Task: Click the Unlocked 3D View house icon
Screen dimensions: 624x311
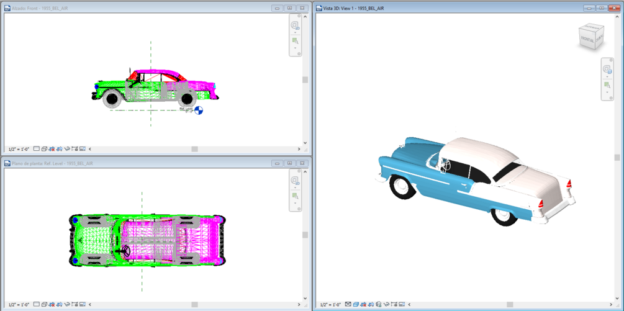Action: coord(379,304)
